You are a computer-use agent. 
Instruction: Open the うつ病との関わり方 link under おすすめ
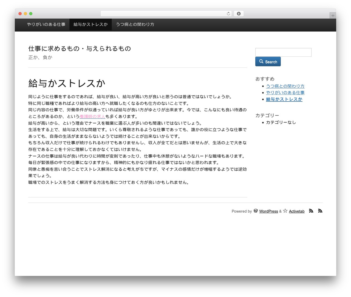click(x=285, y=86)
